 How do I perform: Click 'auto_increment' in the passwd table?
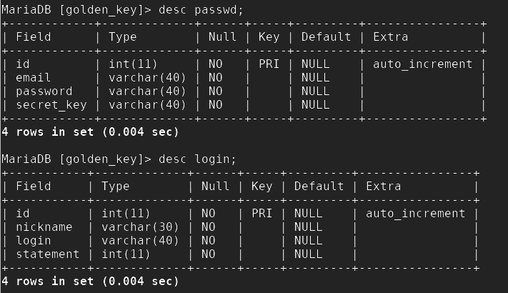(422, 64)
